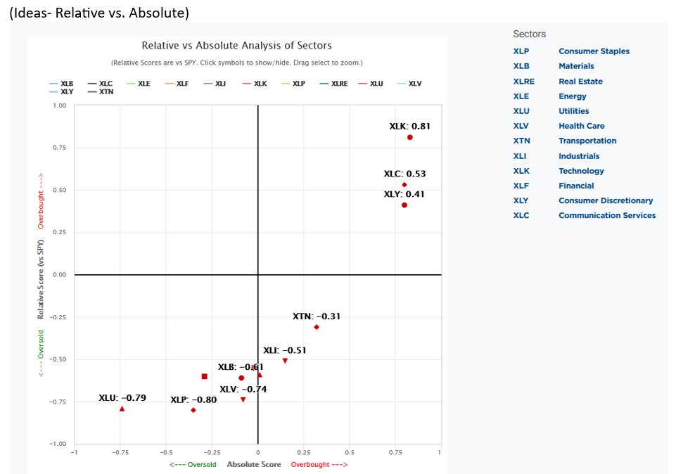
Task: Open the Consumer Staples sector link
Action: 594,51
